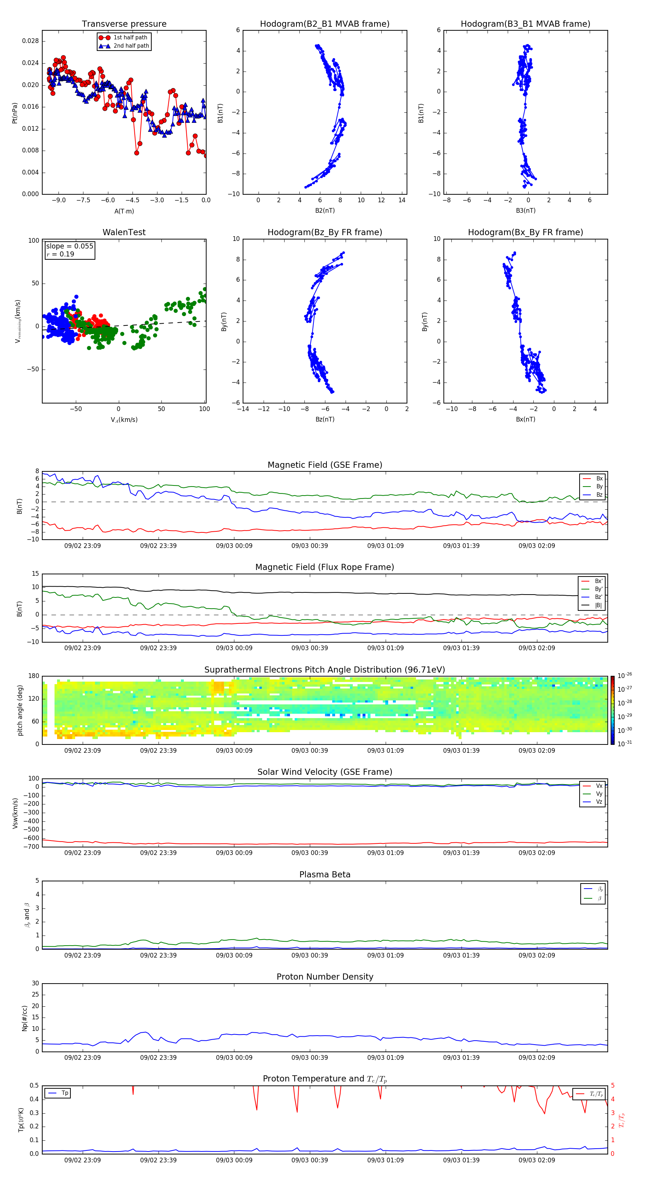Screen dimensions: 650x1192
Task: Click 'Np(#/cc)' y-axis label
Action: coord(25,1018)
